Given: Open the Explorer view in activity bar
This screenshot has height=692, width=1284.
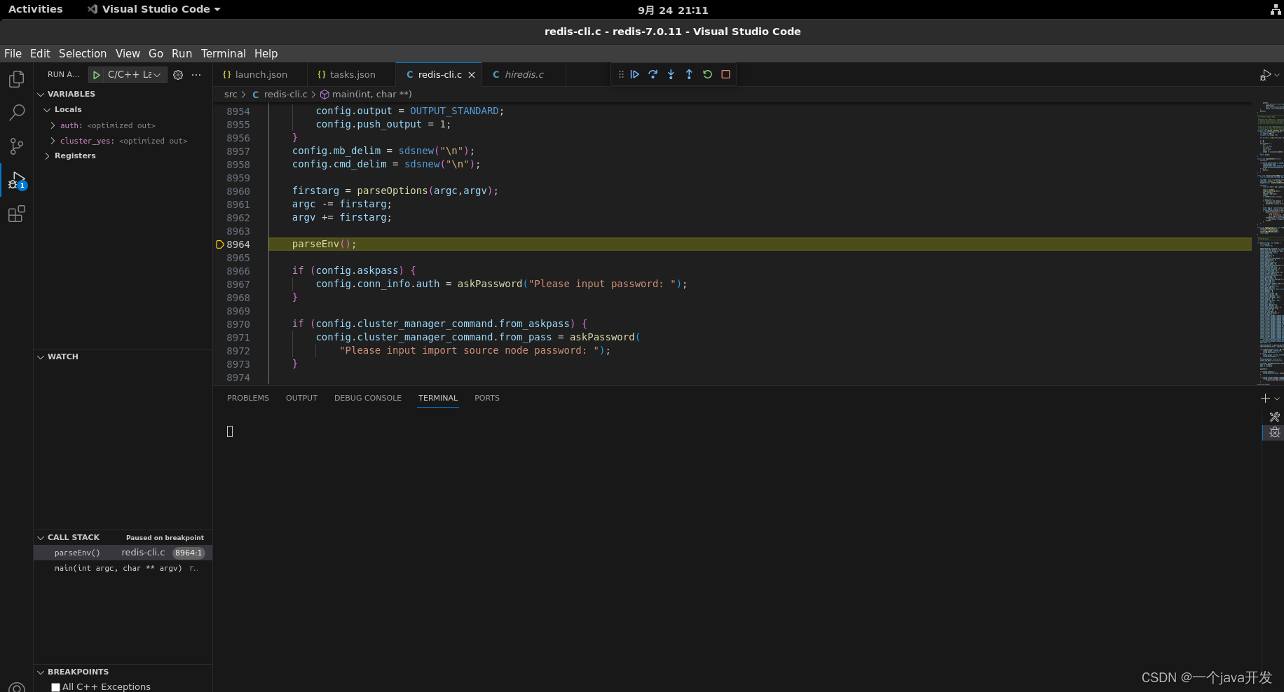Looking at the screenshot, I should tap(17, 79).
